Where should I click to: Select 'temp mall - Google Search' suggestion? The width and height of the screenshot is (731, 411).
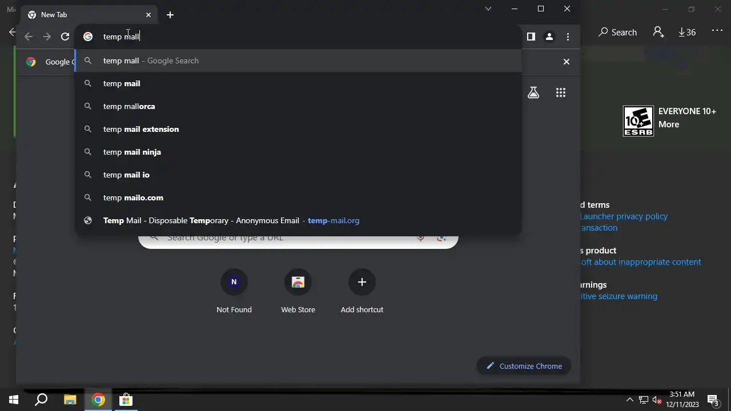(x=298, y=61)
